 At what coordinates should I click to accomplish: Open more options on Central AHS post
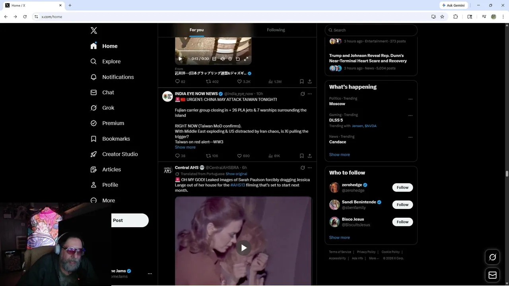[310, 168]
